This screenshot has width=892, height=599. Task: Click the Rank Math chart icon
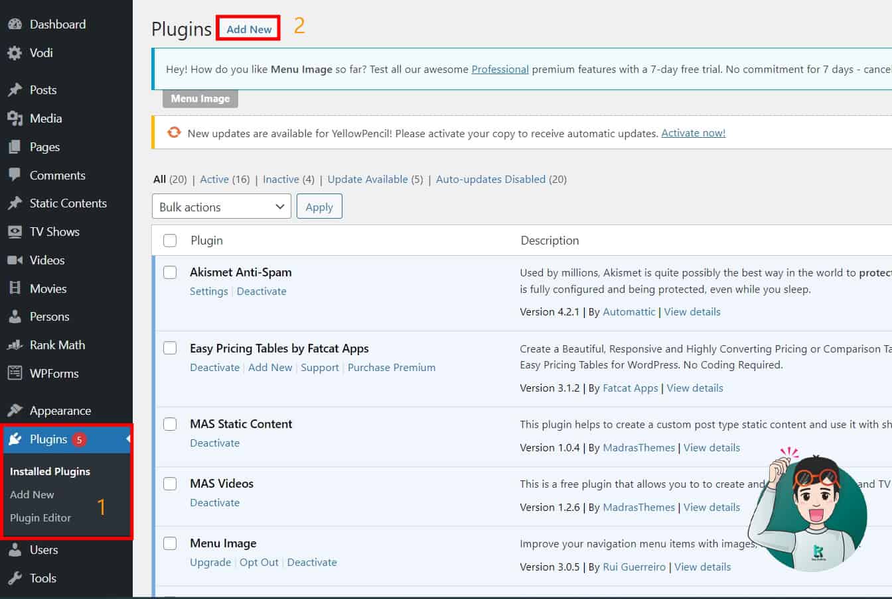(x=15, y=345)
